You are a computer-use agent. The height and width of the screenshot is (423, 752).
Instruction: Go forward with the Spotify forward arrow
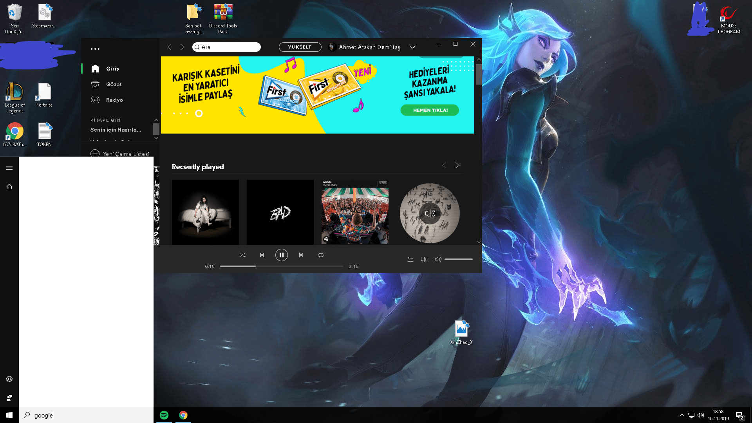182,47
